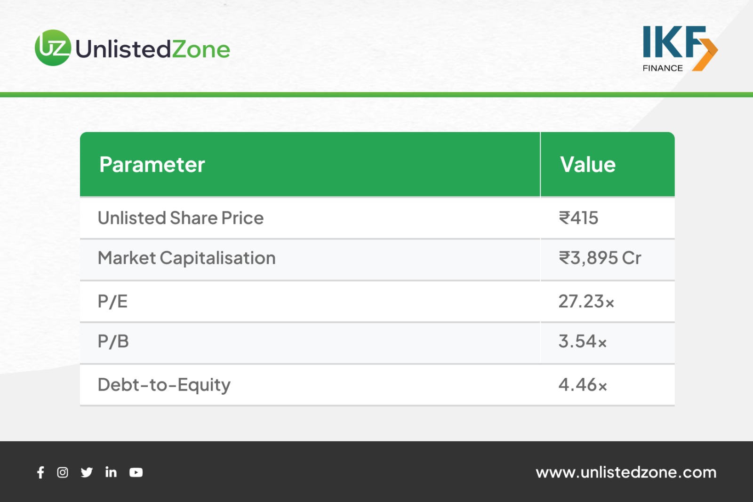The height and width of the screenshot is (502, 753).
Task: Select the Market Capitalisation row label
Action: 187,258
